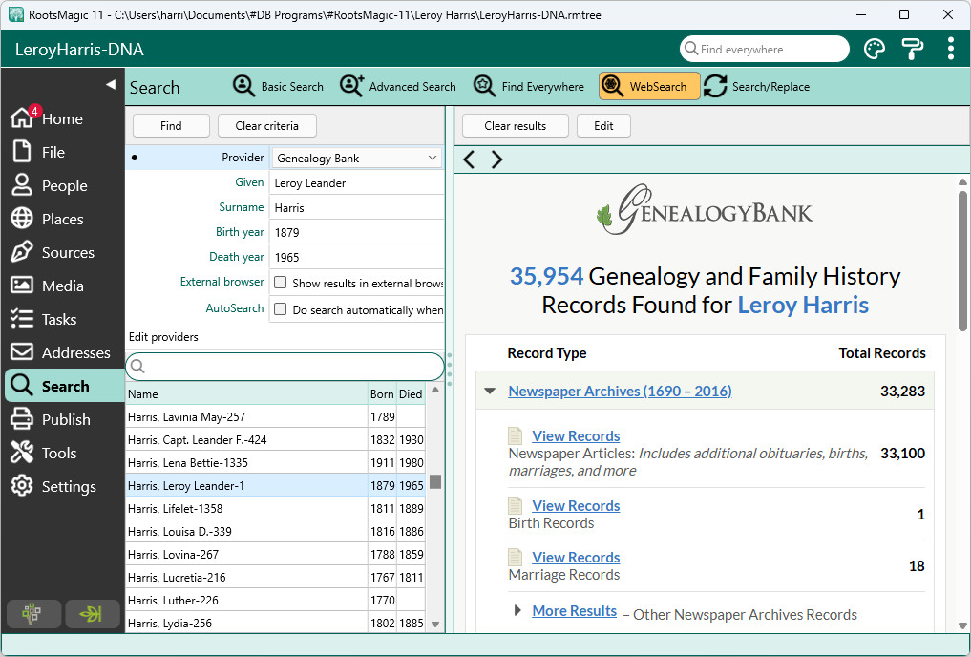Open the Addresses envelope icon
Image resolution: width=971 pixels, height=657 pixels.
[22, 352]
